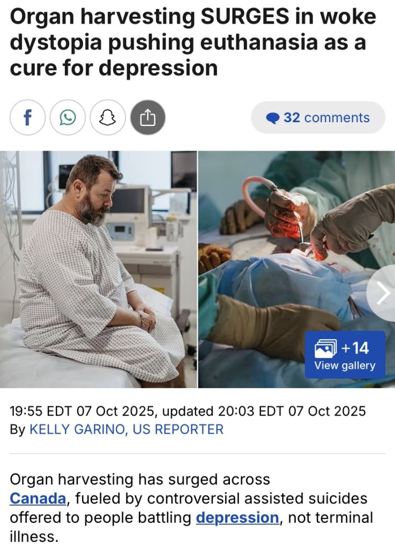Open the photo of man in hospital gown
This screenshot has height=549, width=395.
coord(98,269)
